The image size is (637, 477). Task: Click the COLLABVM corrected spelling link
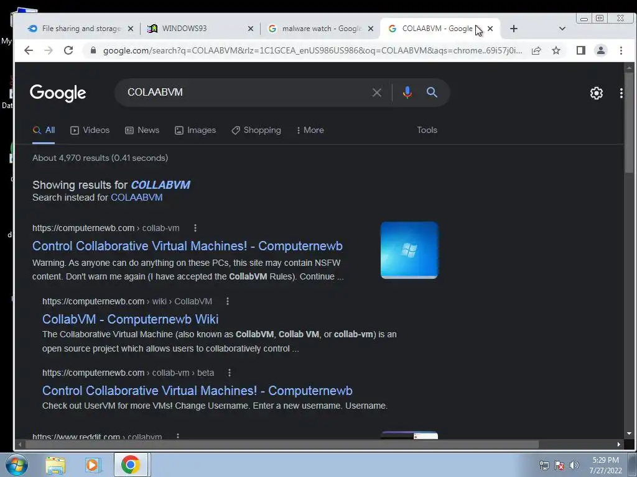[x=160, y=185]
